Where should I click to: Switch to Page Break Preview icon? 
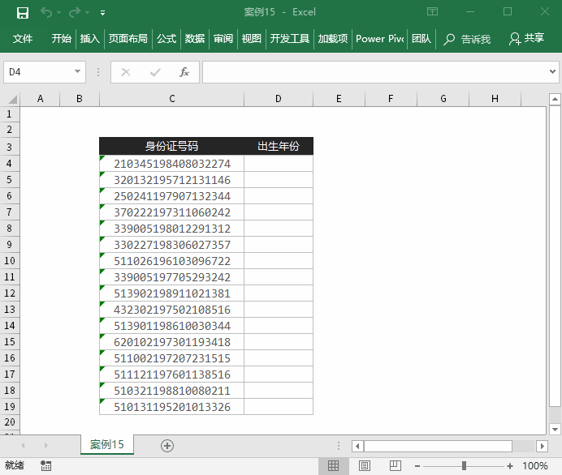pyautogui.click(x=396, y=466)
